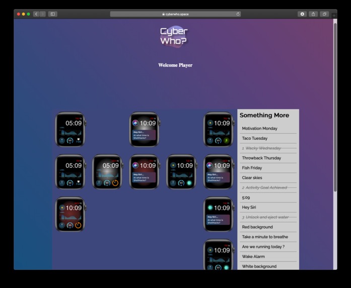Select the White background clue

268,266
